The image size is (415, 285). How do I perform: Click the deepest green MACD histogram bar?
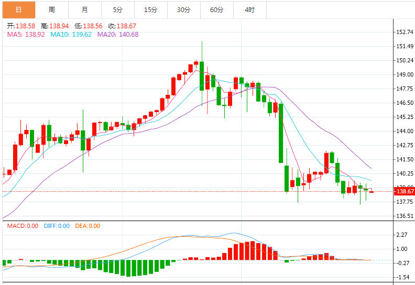click(x=128, y=268)
